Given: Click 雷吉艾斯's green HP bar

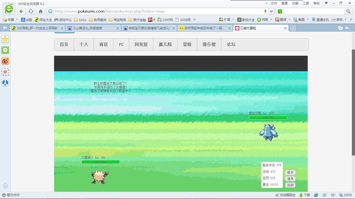Looking at the screenshot, I should [x=268, y=118].
